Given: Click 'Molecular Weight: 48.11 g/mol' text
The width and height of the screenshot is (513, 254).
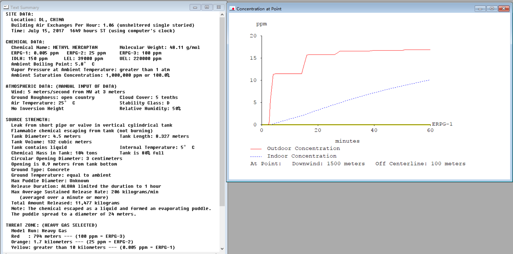Looking at the screenshot, I should 160,47.
